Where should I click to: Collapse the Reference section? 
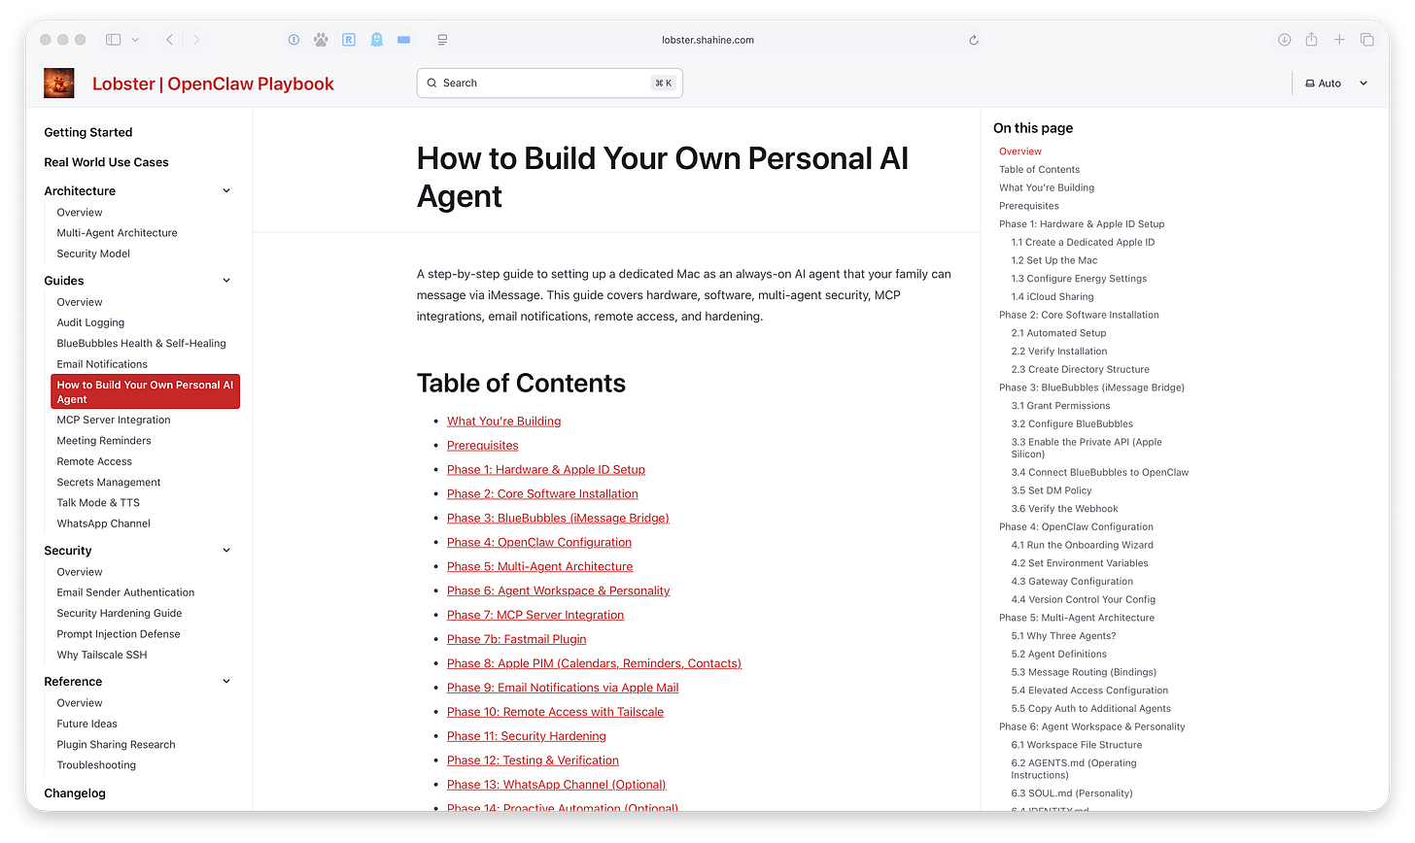coord(226,682)
